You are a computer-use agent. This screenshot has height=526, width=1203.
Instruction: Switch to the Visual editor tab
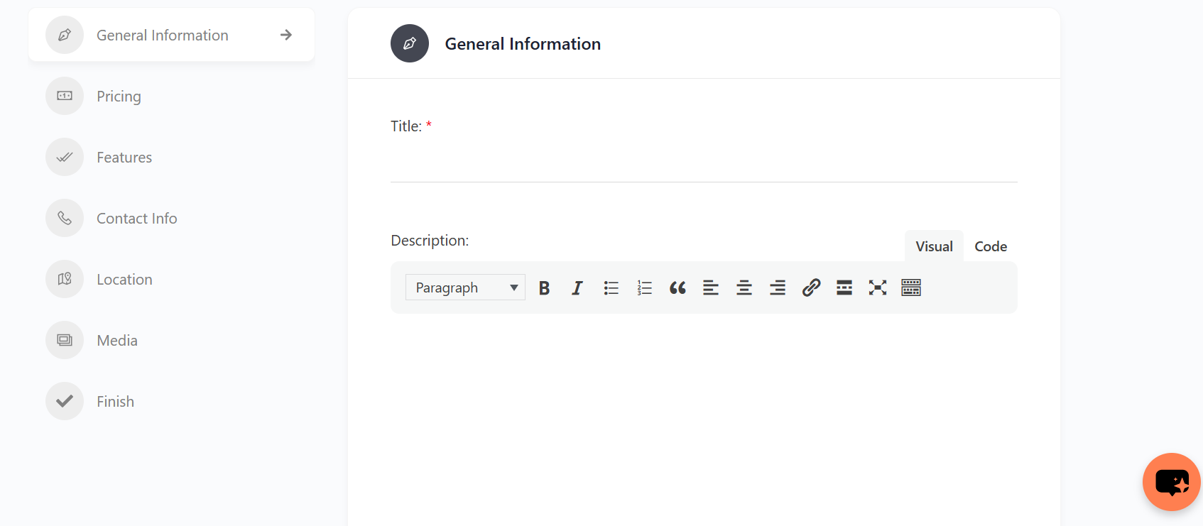(934, 246)
